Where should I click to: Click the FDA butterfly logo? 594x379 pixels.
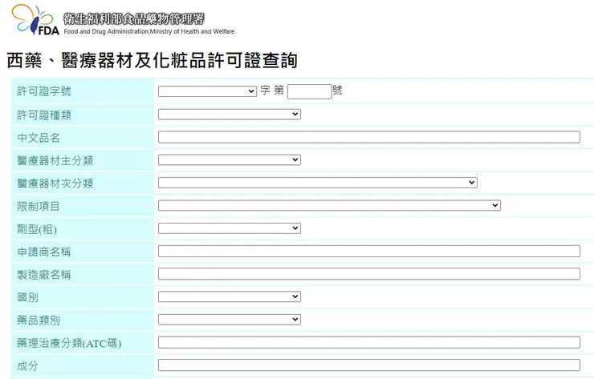coord(35,20)
